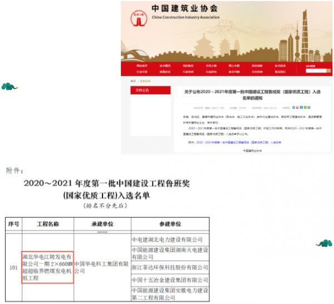Click the search button next to the search box

click(x=328, y=71)
